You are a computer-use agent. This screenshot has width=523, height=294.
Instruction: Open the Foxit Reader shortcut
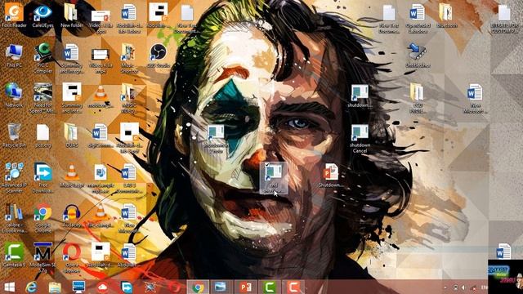click(x=14, y=15)
